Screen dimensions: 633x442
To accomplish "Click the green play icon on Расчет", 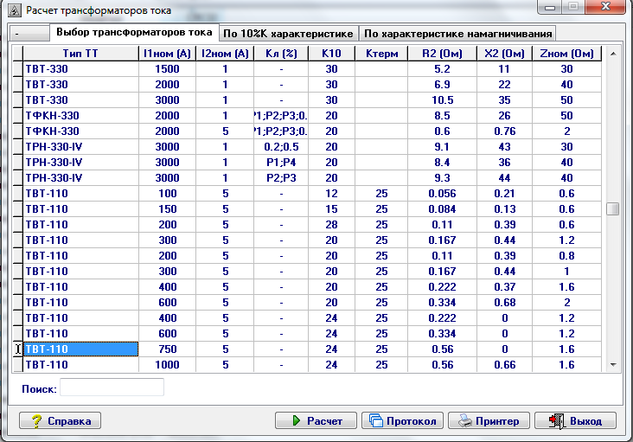I will [x=297, y=420].
